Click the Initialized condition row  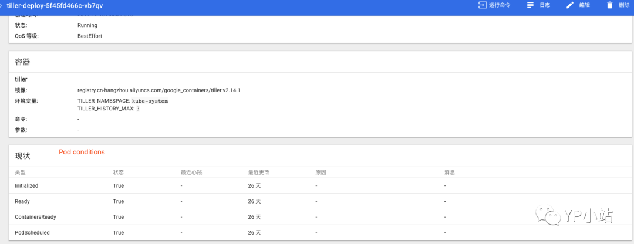pyautogui.click(x=319, y=186)
